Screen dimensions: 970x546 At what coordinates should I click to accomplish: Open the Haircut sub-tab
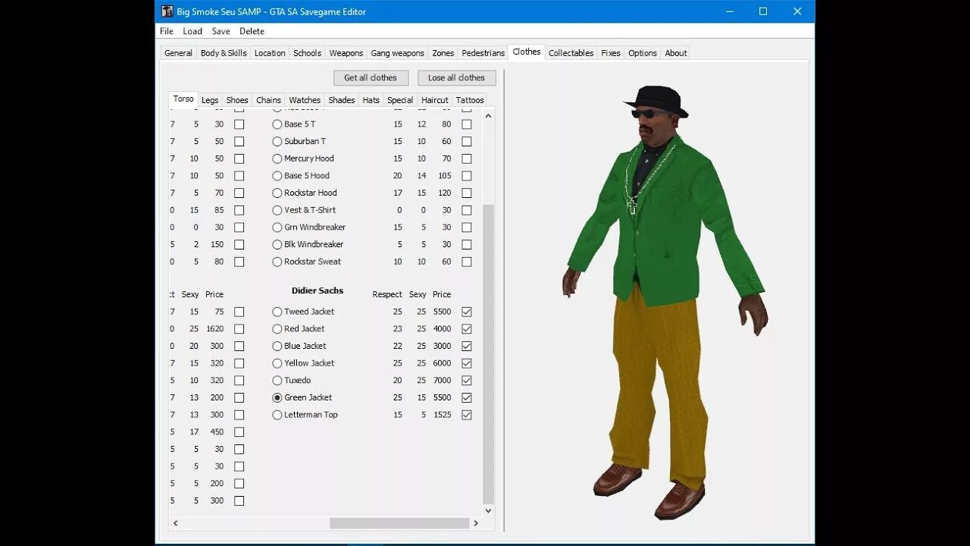click(x=435, y=100)
